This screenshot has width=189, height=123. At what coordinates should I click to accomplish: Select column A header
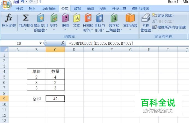tap(18, 50)
